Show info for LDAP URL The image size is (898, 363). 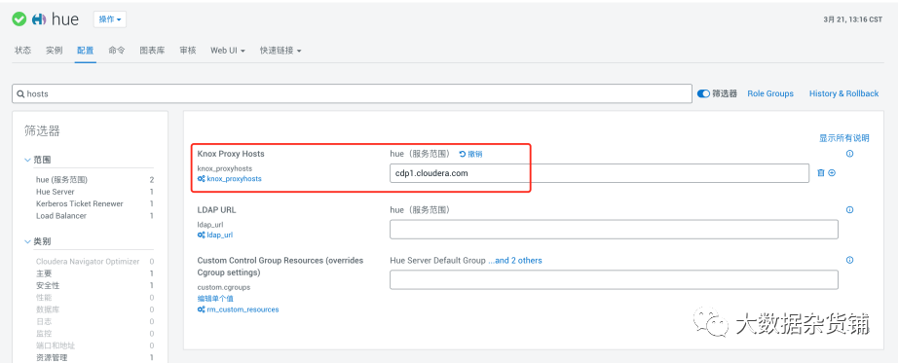(x=849, y=209)
